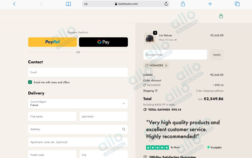Pay with the Google Pay button
This screenshot has width=252, height=158.
103,42
